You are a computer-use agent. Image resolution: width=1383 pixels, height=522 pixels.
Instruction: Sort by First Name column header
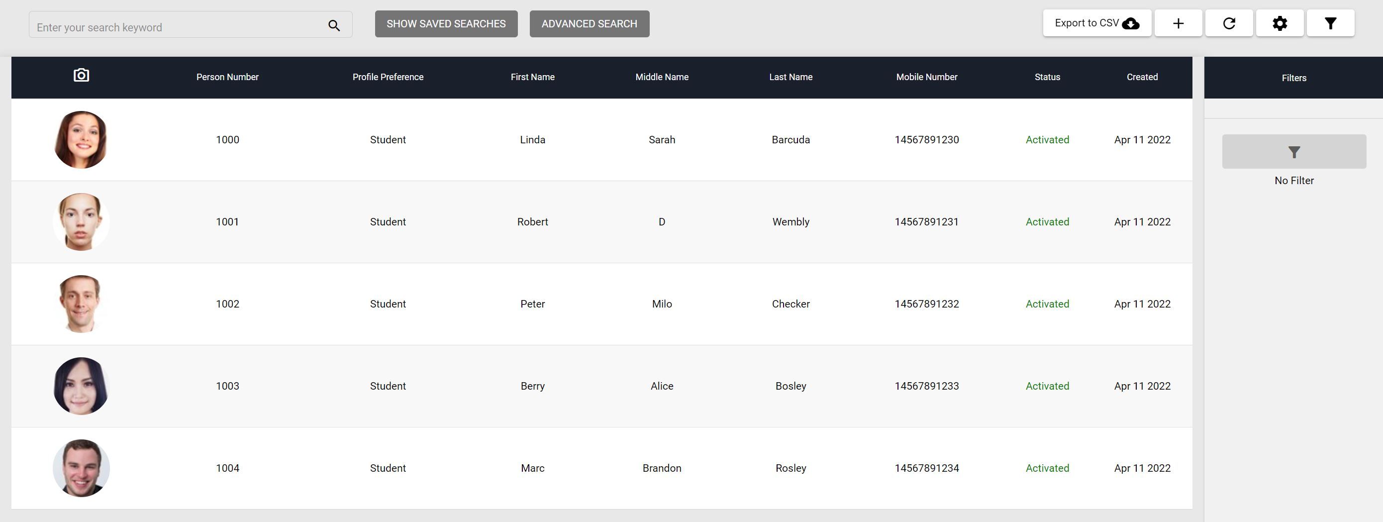(533, 77)
